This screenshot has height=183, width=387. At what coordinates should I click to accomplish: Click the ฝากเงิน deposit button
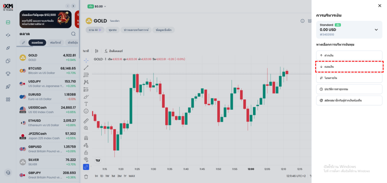pos(349,55)
